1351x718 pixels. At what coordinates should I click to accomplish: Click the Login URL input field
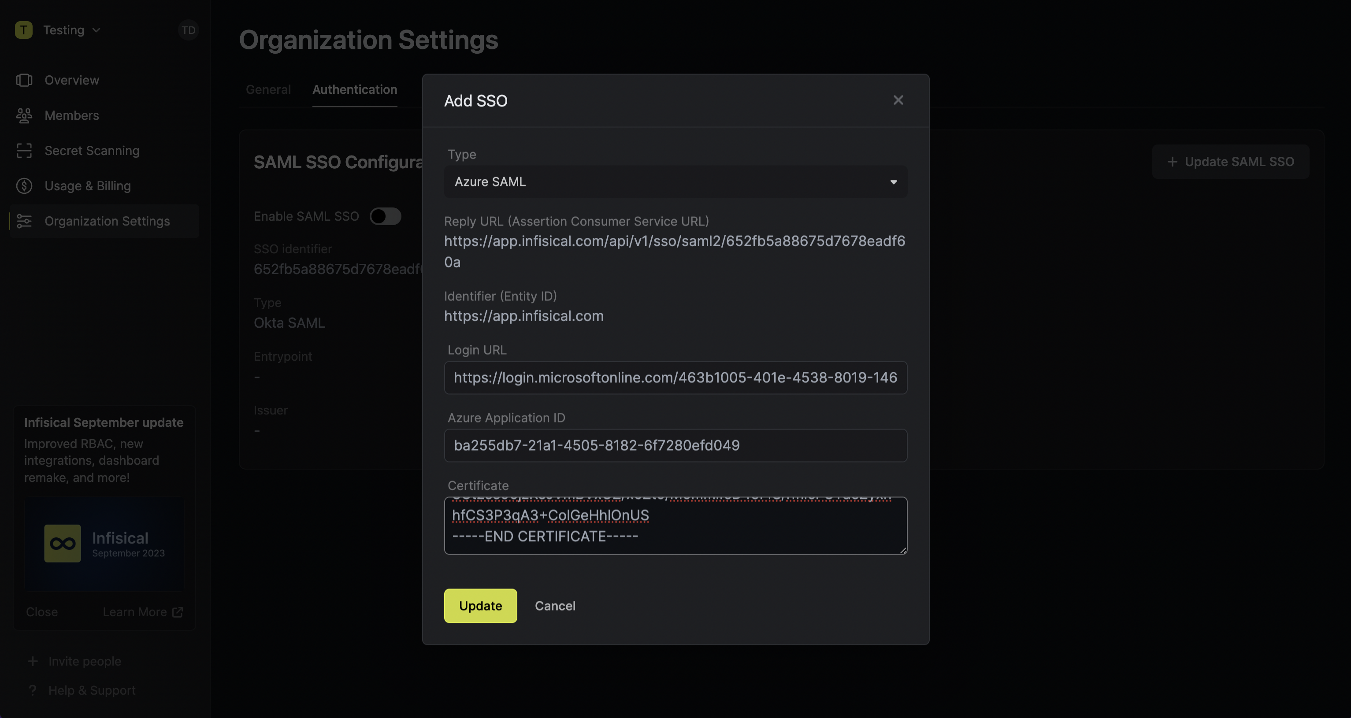coord(675,377)
